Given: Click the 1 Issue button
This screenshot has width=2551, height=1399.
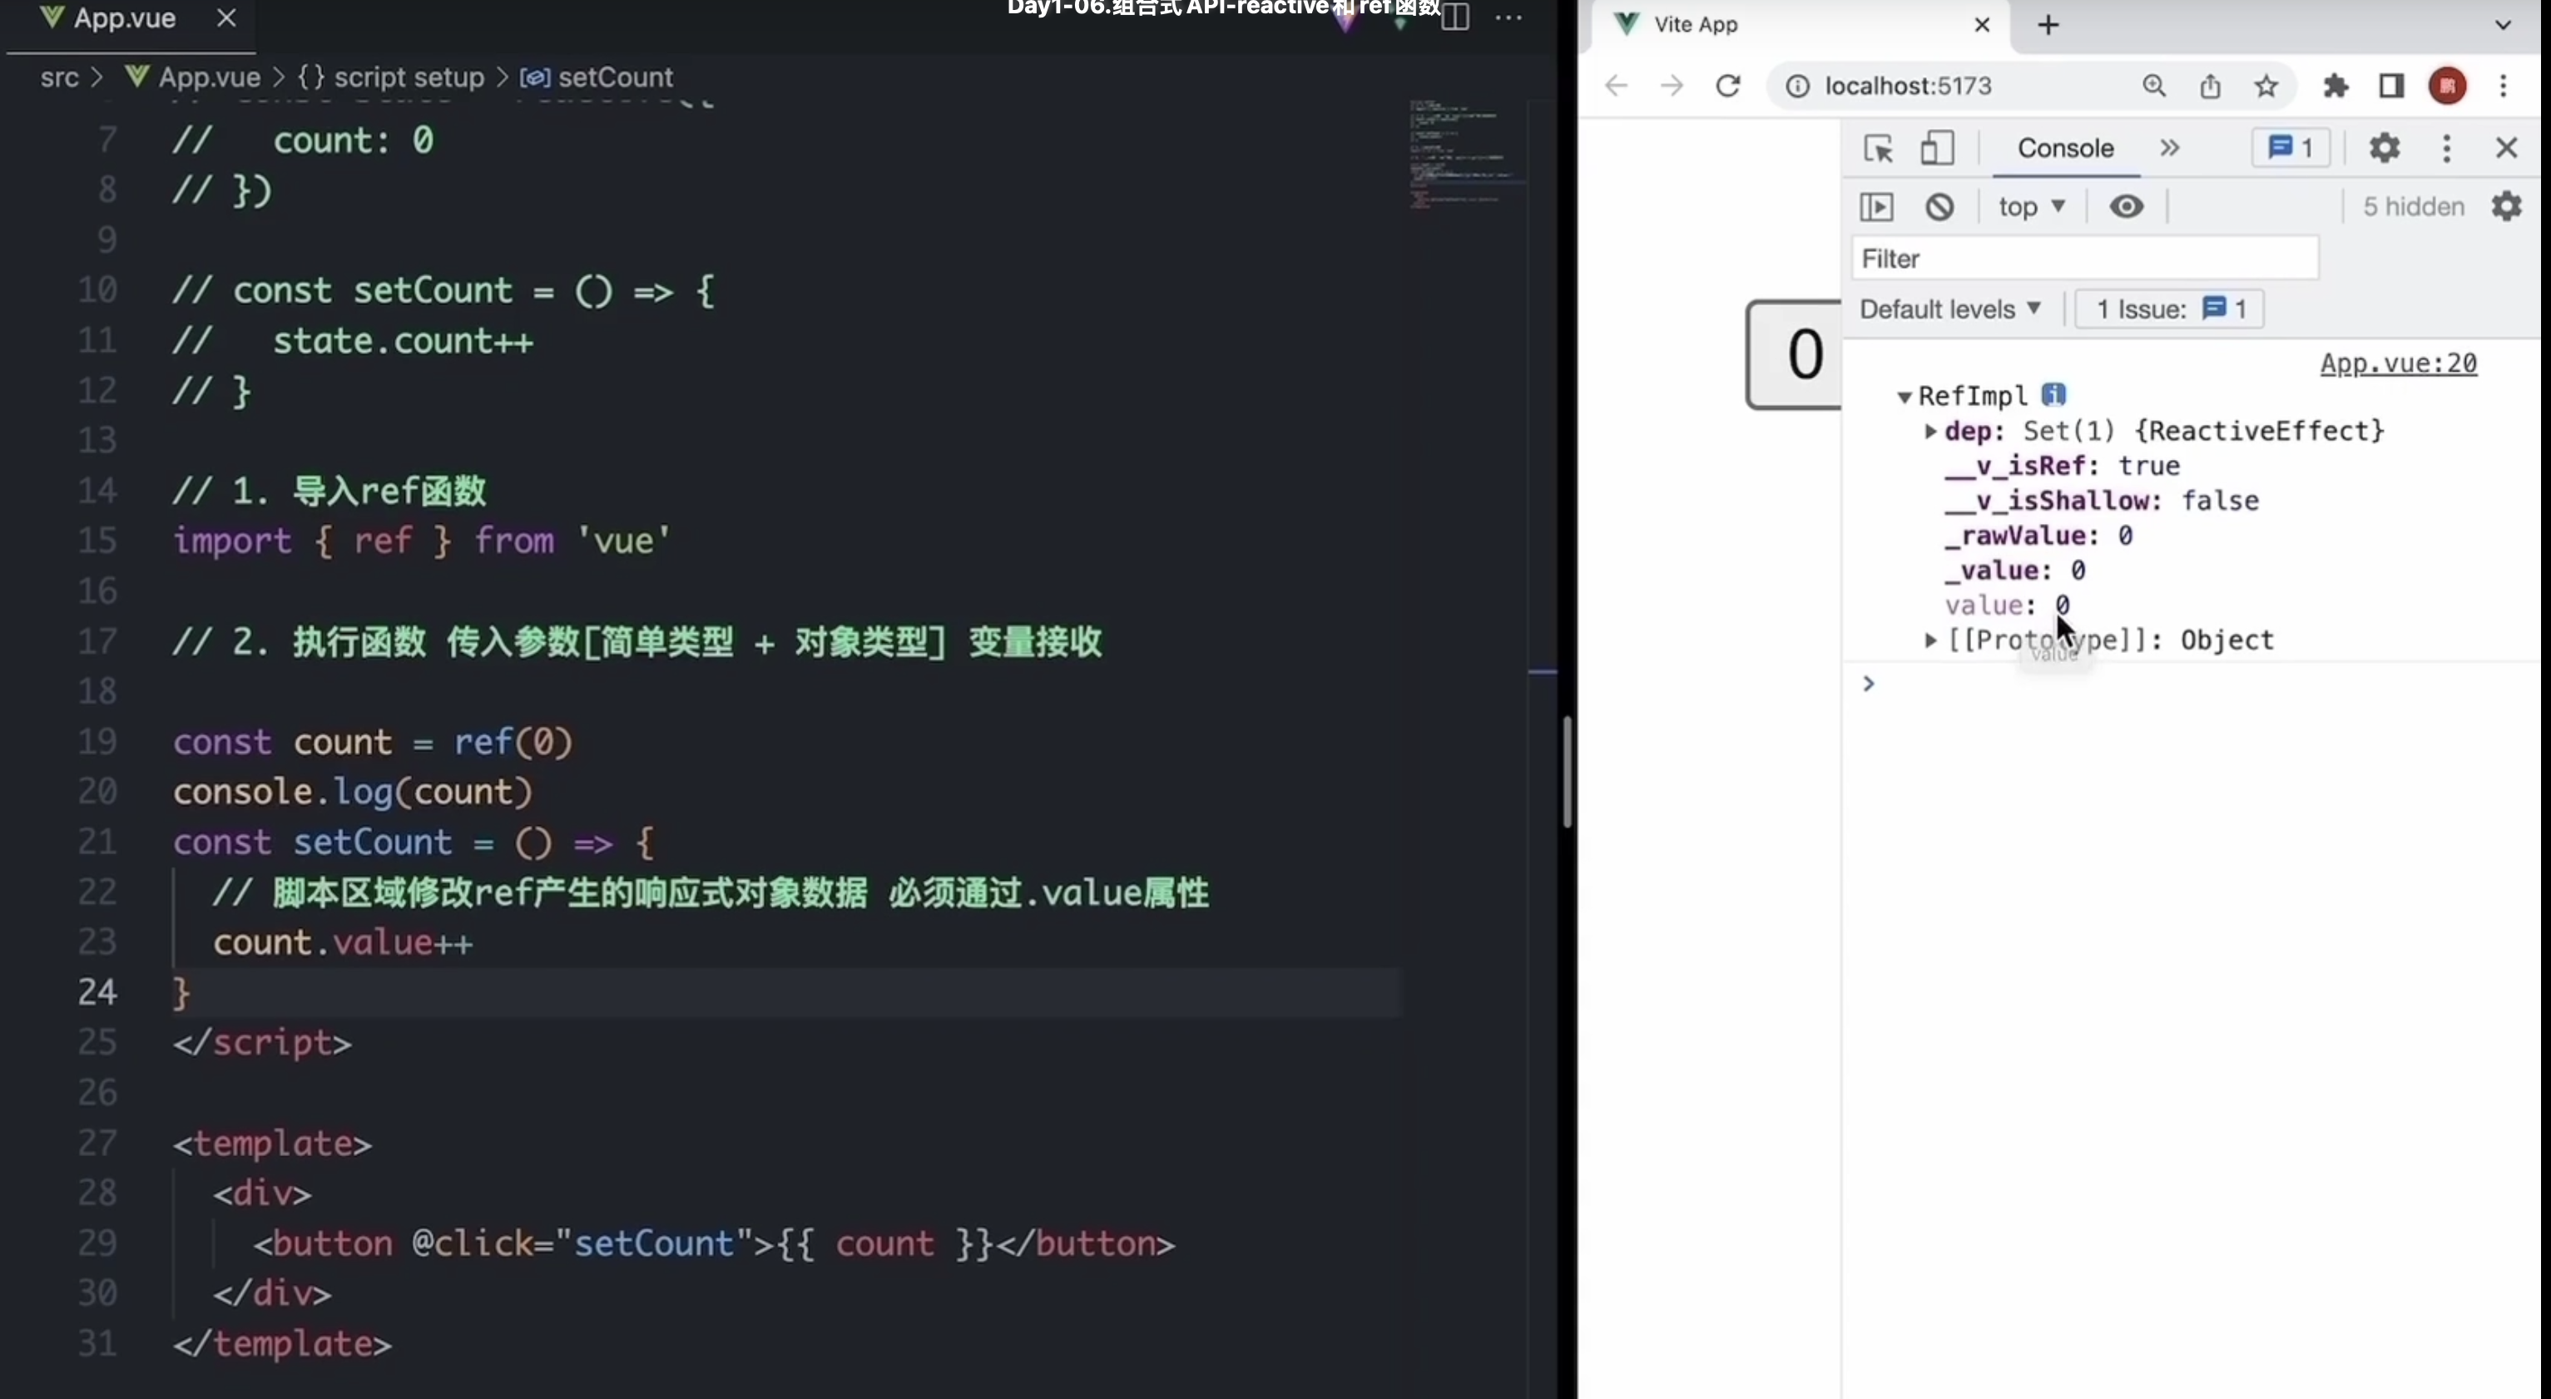Looking at the screenshot, I should point(2169,309).
